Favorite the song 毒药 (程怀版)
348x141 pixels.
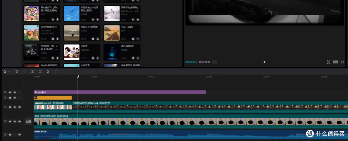click(133, 58)
